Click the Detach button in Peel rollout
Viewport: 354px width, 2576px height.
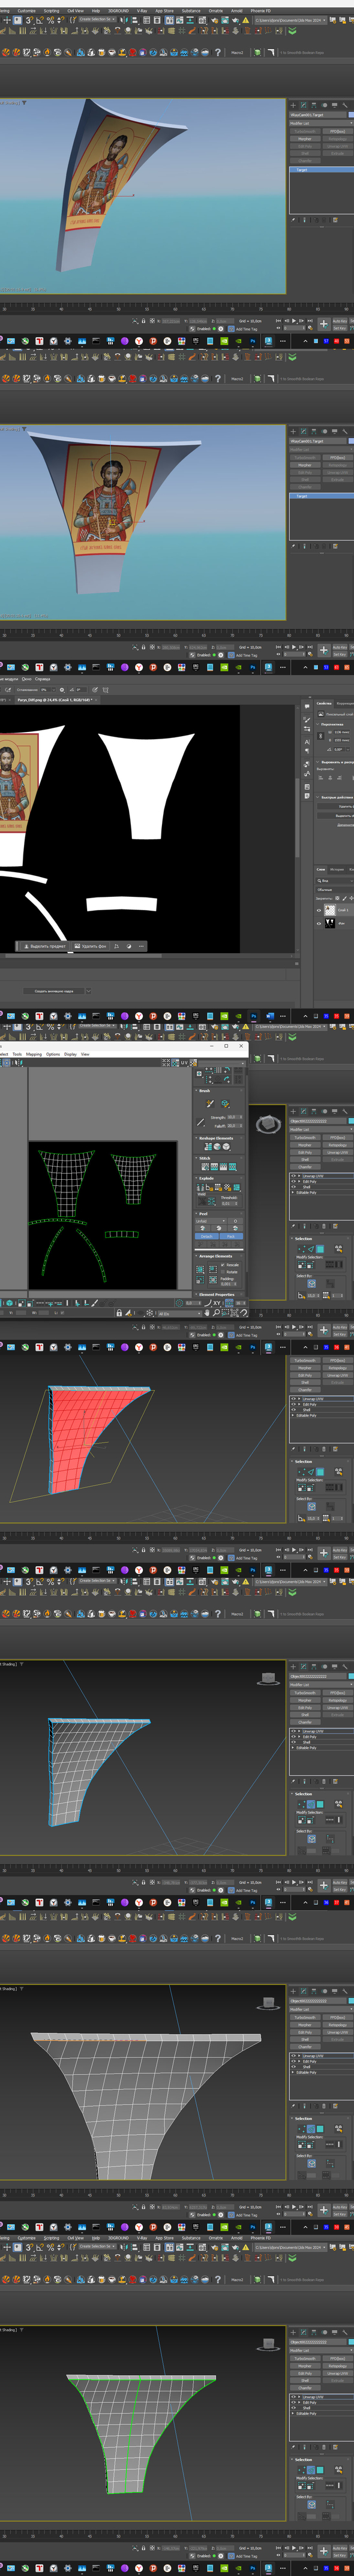(x=207, y=1237)
